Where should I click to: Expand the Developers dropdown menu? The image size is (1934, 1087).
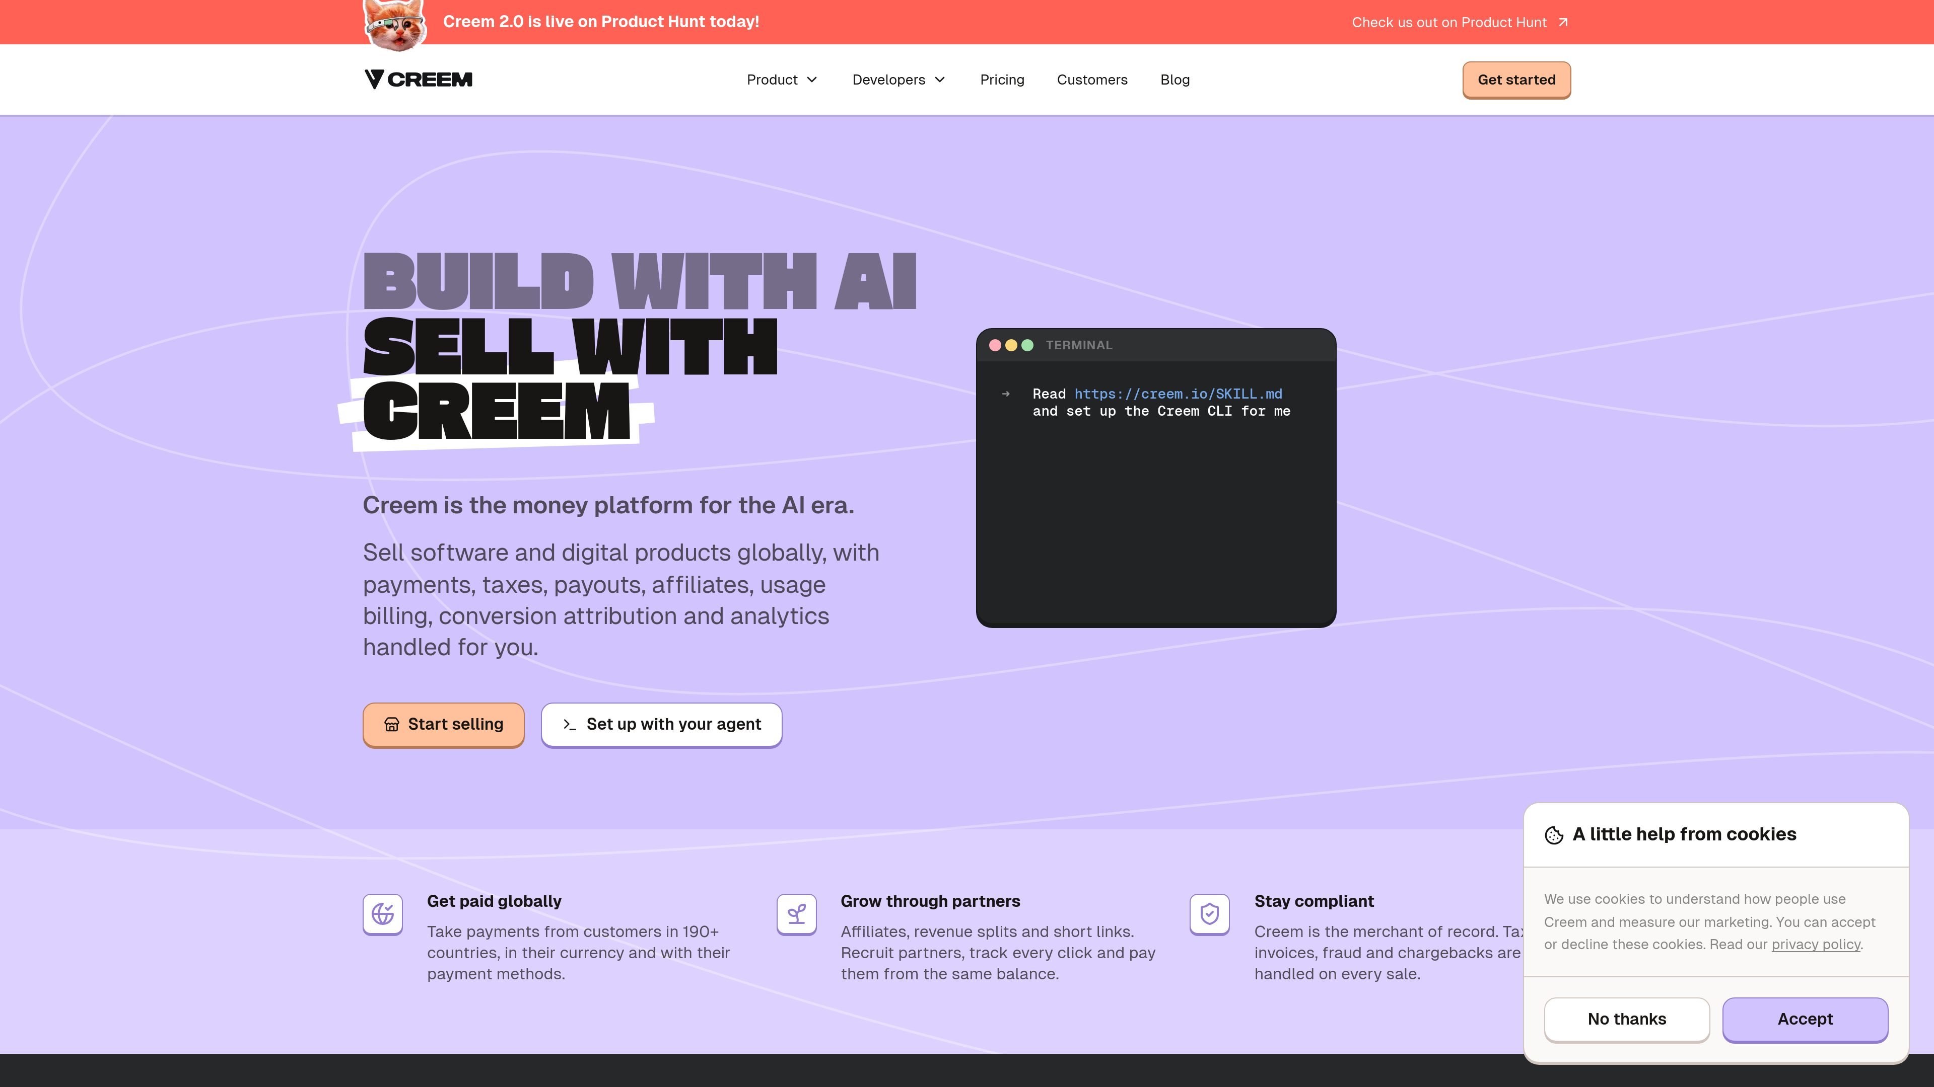(x=899, y=80)
